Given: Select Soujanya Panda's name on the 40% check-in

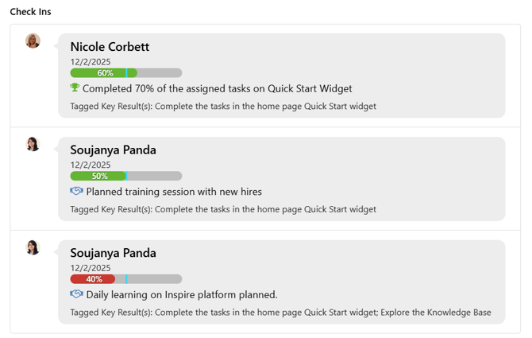Looking at the screenshot, I should [x=113, y=253].
